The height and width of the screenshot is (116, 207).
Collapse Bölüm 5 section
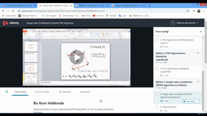click(198, 82)
